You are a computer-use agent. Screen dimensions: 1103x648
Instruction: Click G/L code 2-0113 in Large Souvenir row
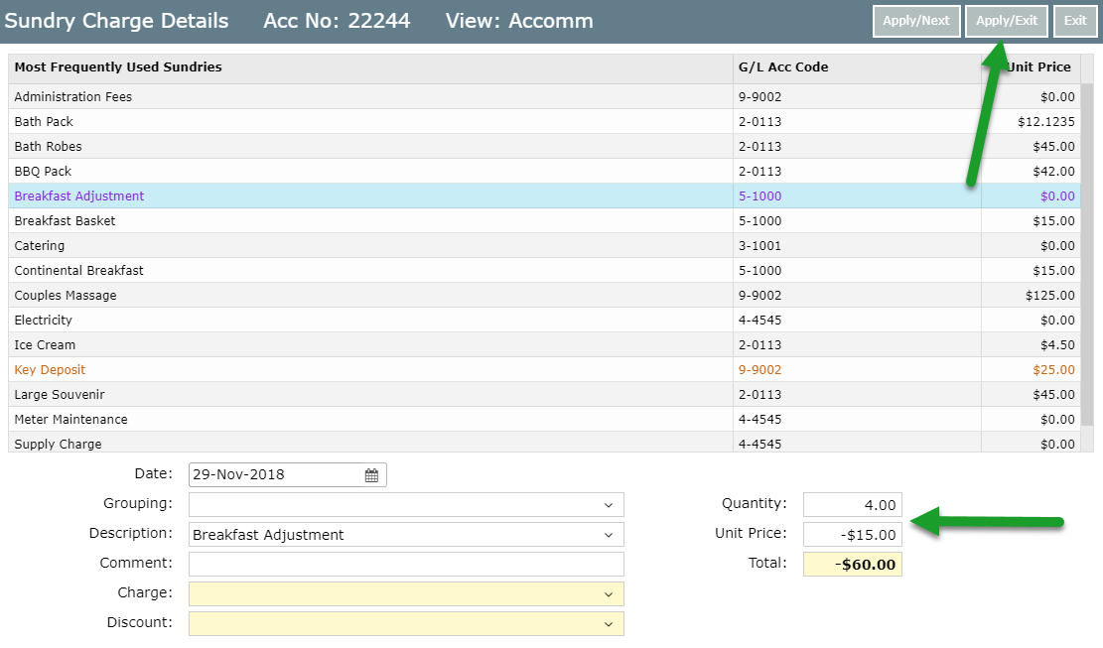[x=759, y=394]
